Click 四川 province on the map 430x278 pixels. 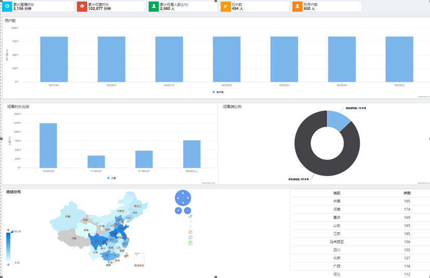point(96,241)
